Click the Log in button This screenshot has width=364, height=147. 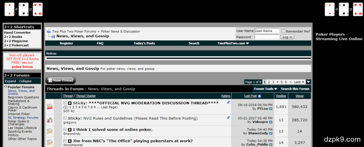[287, 37]
